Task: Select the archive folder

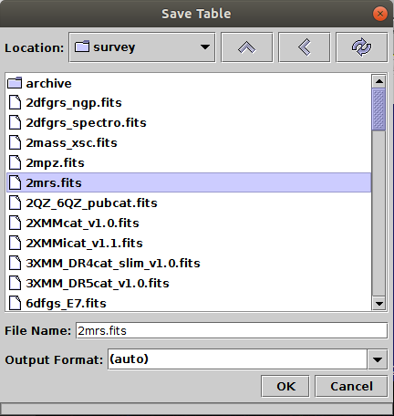Action: pyautogui.click(x=189, y=83)
